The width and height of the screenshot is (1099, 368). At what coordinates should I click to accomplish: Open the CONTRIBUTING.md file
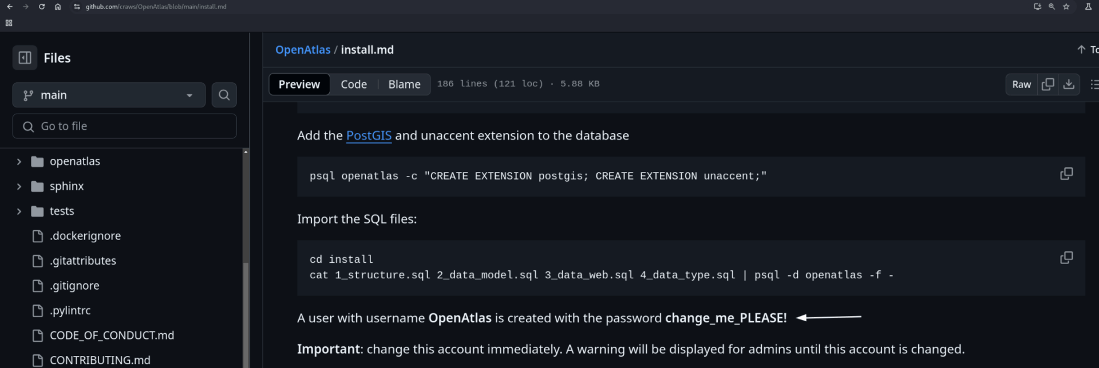[x=100, y=361]
